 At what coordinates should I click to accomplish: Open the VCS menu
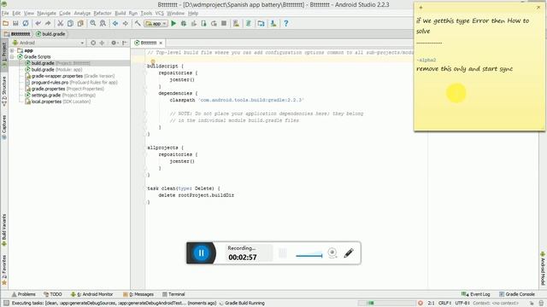pos(160,14)
